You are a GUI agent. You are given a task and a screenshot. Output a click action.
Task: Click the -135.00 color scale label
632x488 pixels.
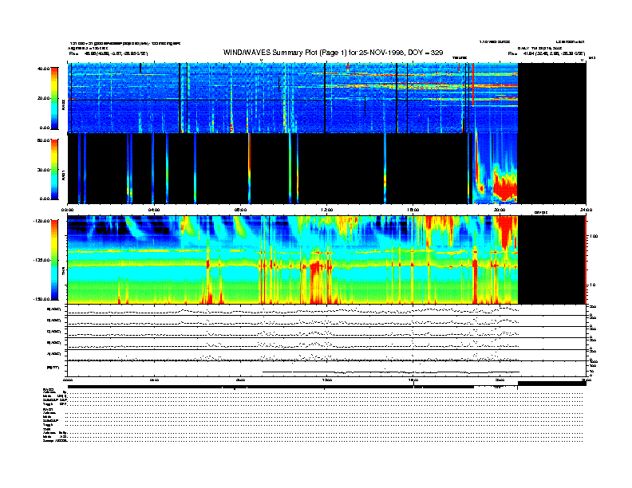point(42,260)
